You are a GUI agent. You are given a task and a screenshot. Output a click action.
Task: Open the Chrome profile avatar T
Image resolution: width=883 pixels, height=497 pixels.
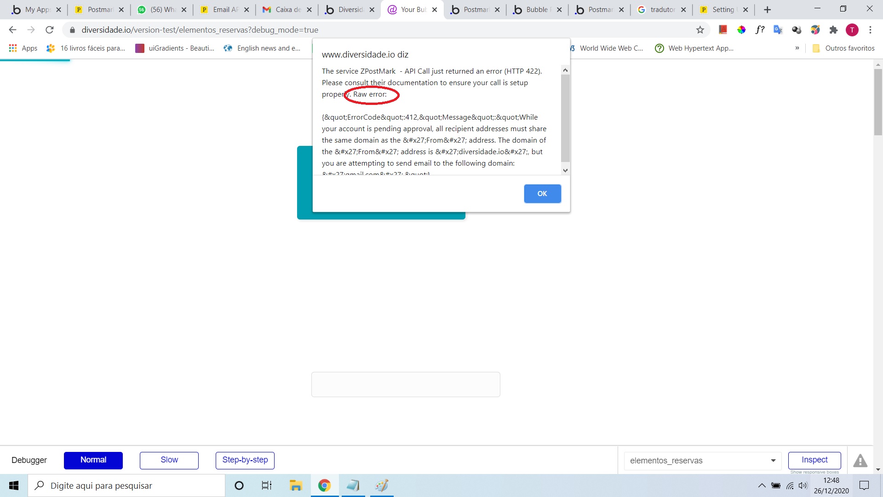[852, 30]
